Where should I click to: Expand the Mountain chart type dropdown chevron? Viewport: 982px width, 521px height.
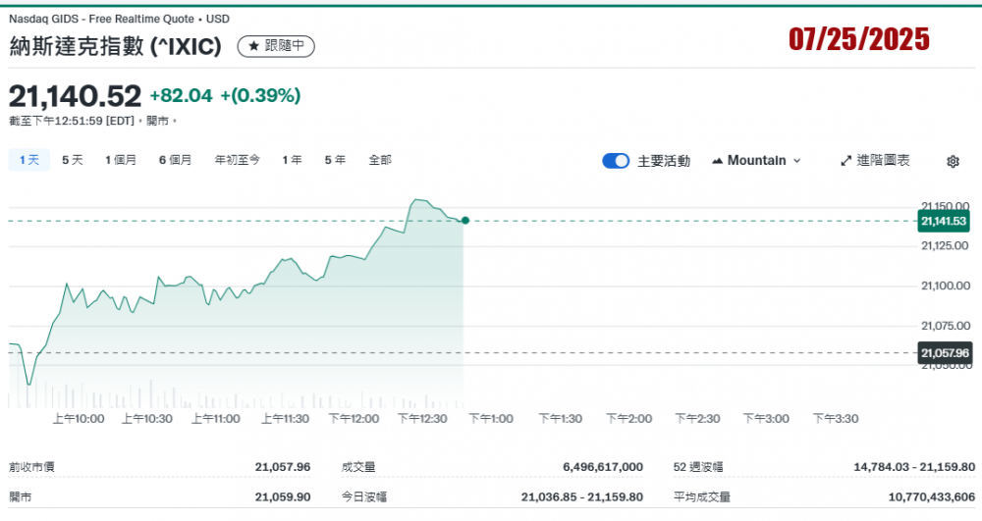coord(796,161)
